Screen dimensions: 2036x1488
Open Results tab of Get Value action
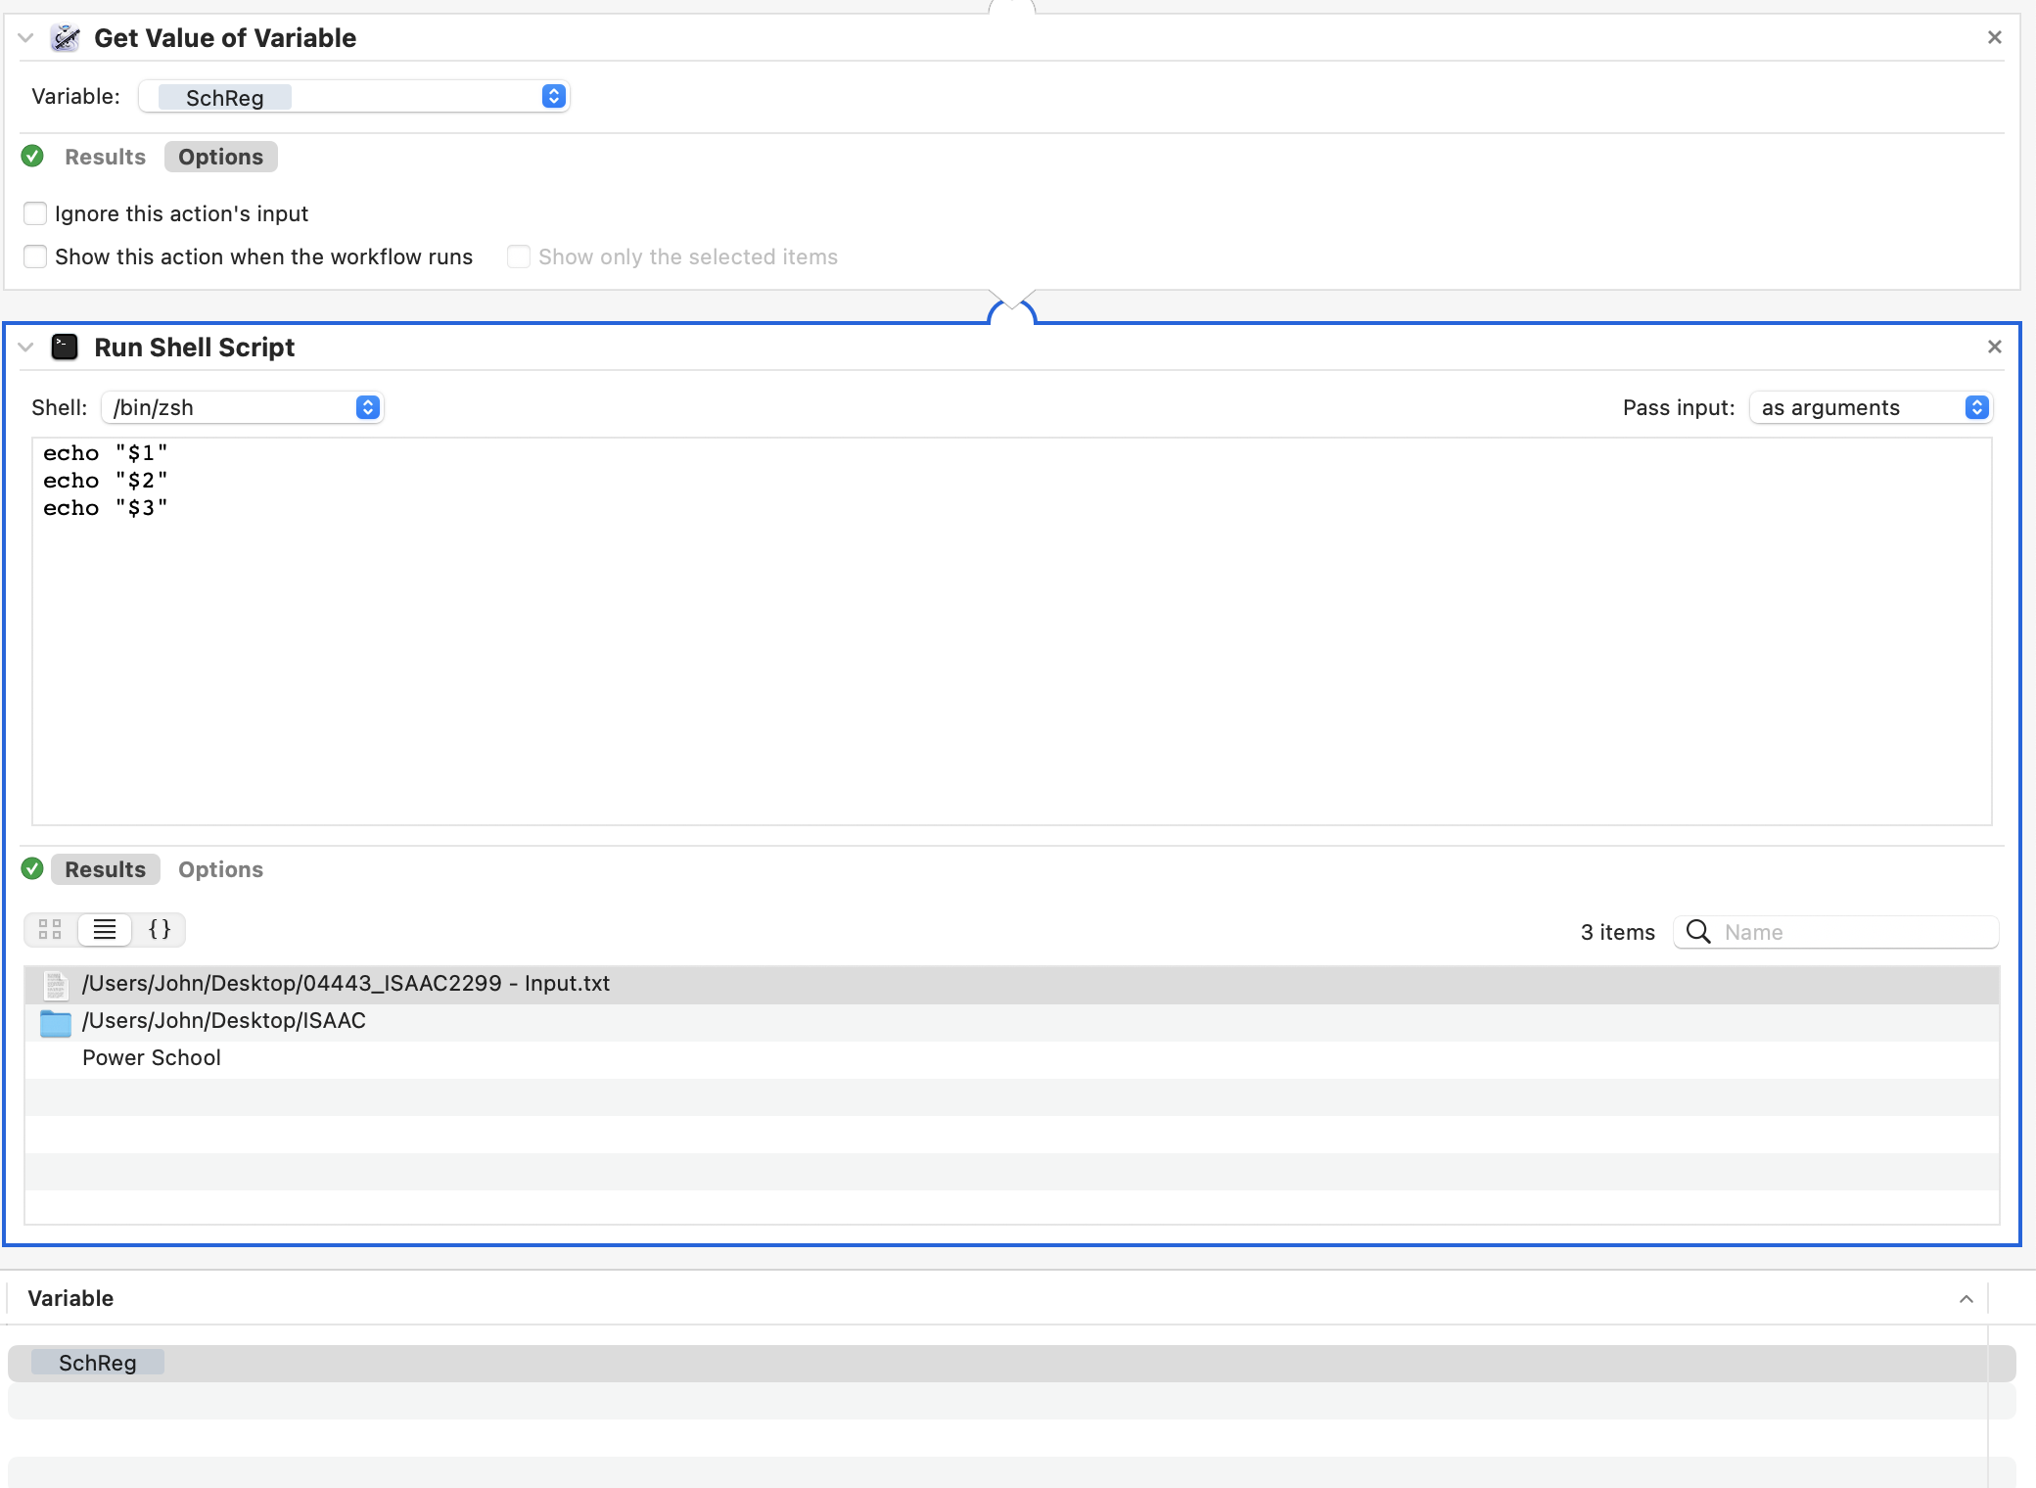point(105,157)
